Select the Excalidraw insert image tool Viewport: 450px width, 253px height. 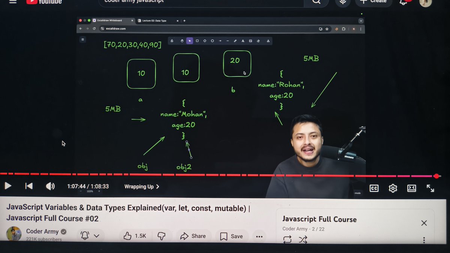(x=250, y=41)
